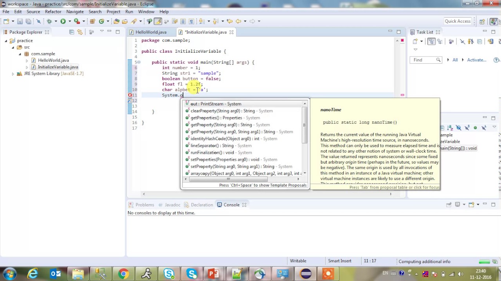Viewport: 501px width, 281px height.
Task: Select InitializeVariable.java in Package Explorer
Action: (58, 67)
